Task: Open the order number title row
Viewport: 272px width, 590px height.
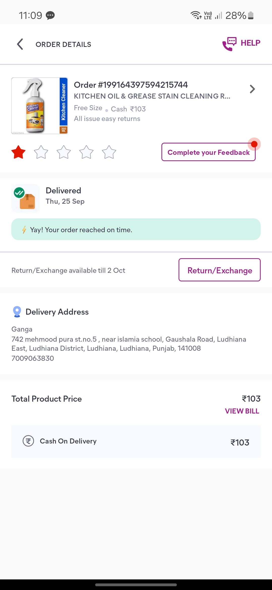Action: pos(131,85)
